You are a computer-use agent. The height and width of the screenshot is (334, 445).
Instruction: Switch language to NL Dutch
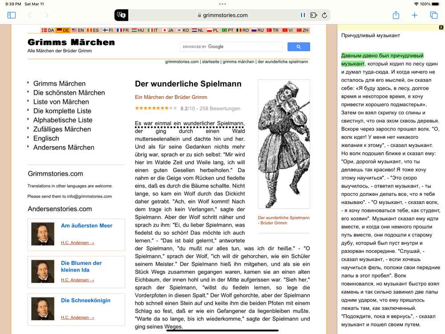tap(198, 30)
